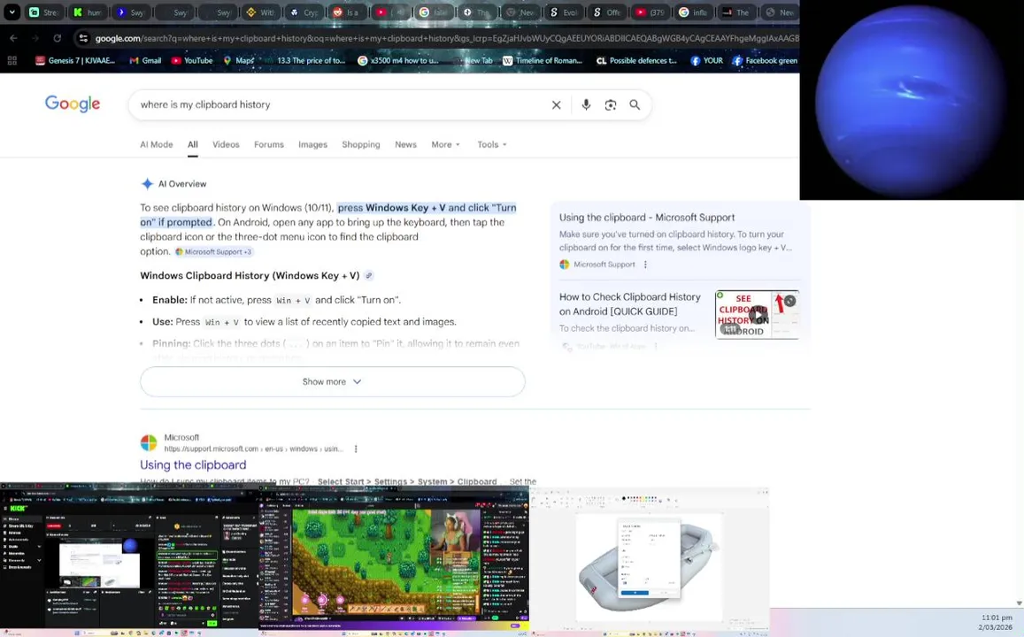This screenshot has height=637, width=1024.
Task: Click the farming game stream preview thumbnail
Action: coord(394,558)
